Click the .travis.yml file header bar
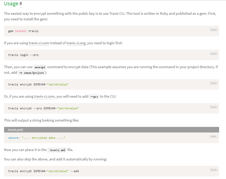Viewport: 226px width, 179px height. [x=111, y=130]
